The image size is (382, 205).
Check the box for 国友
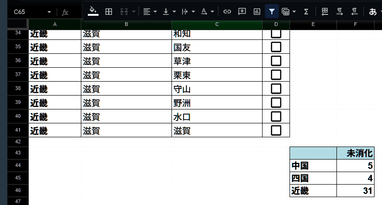tap(276, 47)
